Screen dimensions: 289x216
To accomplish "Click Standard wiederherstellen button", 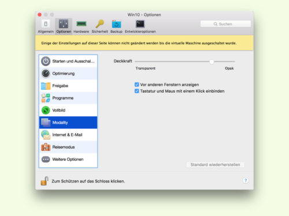I will [215, 165].
